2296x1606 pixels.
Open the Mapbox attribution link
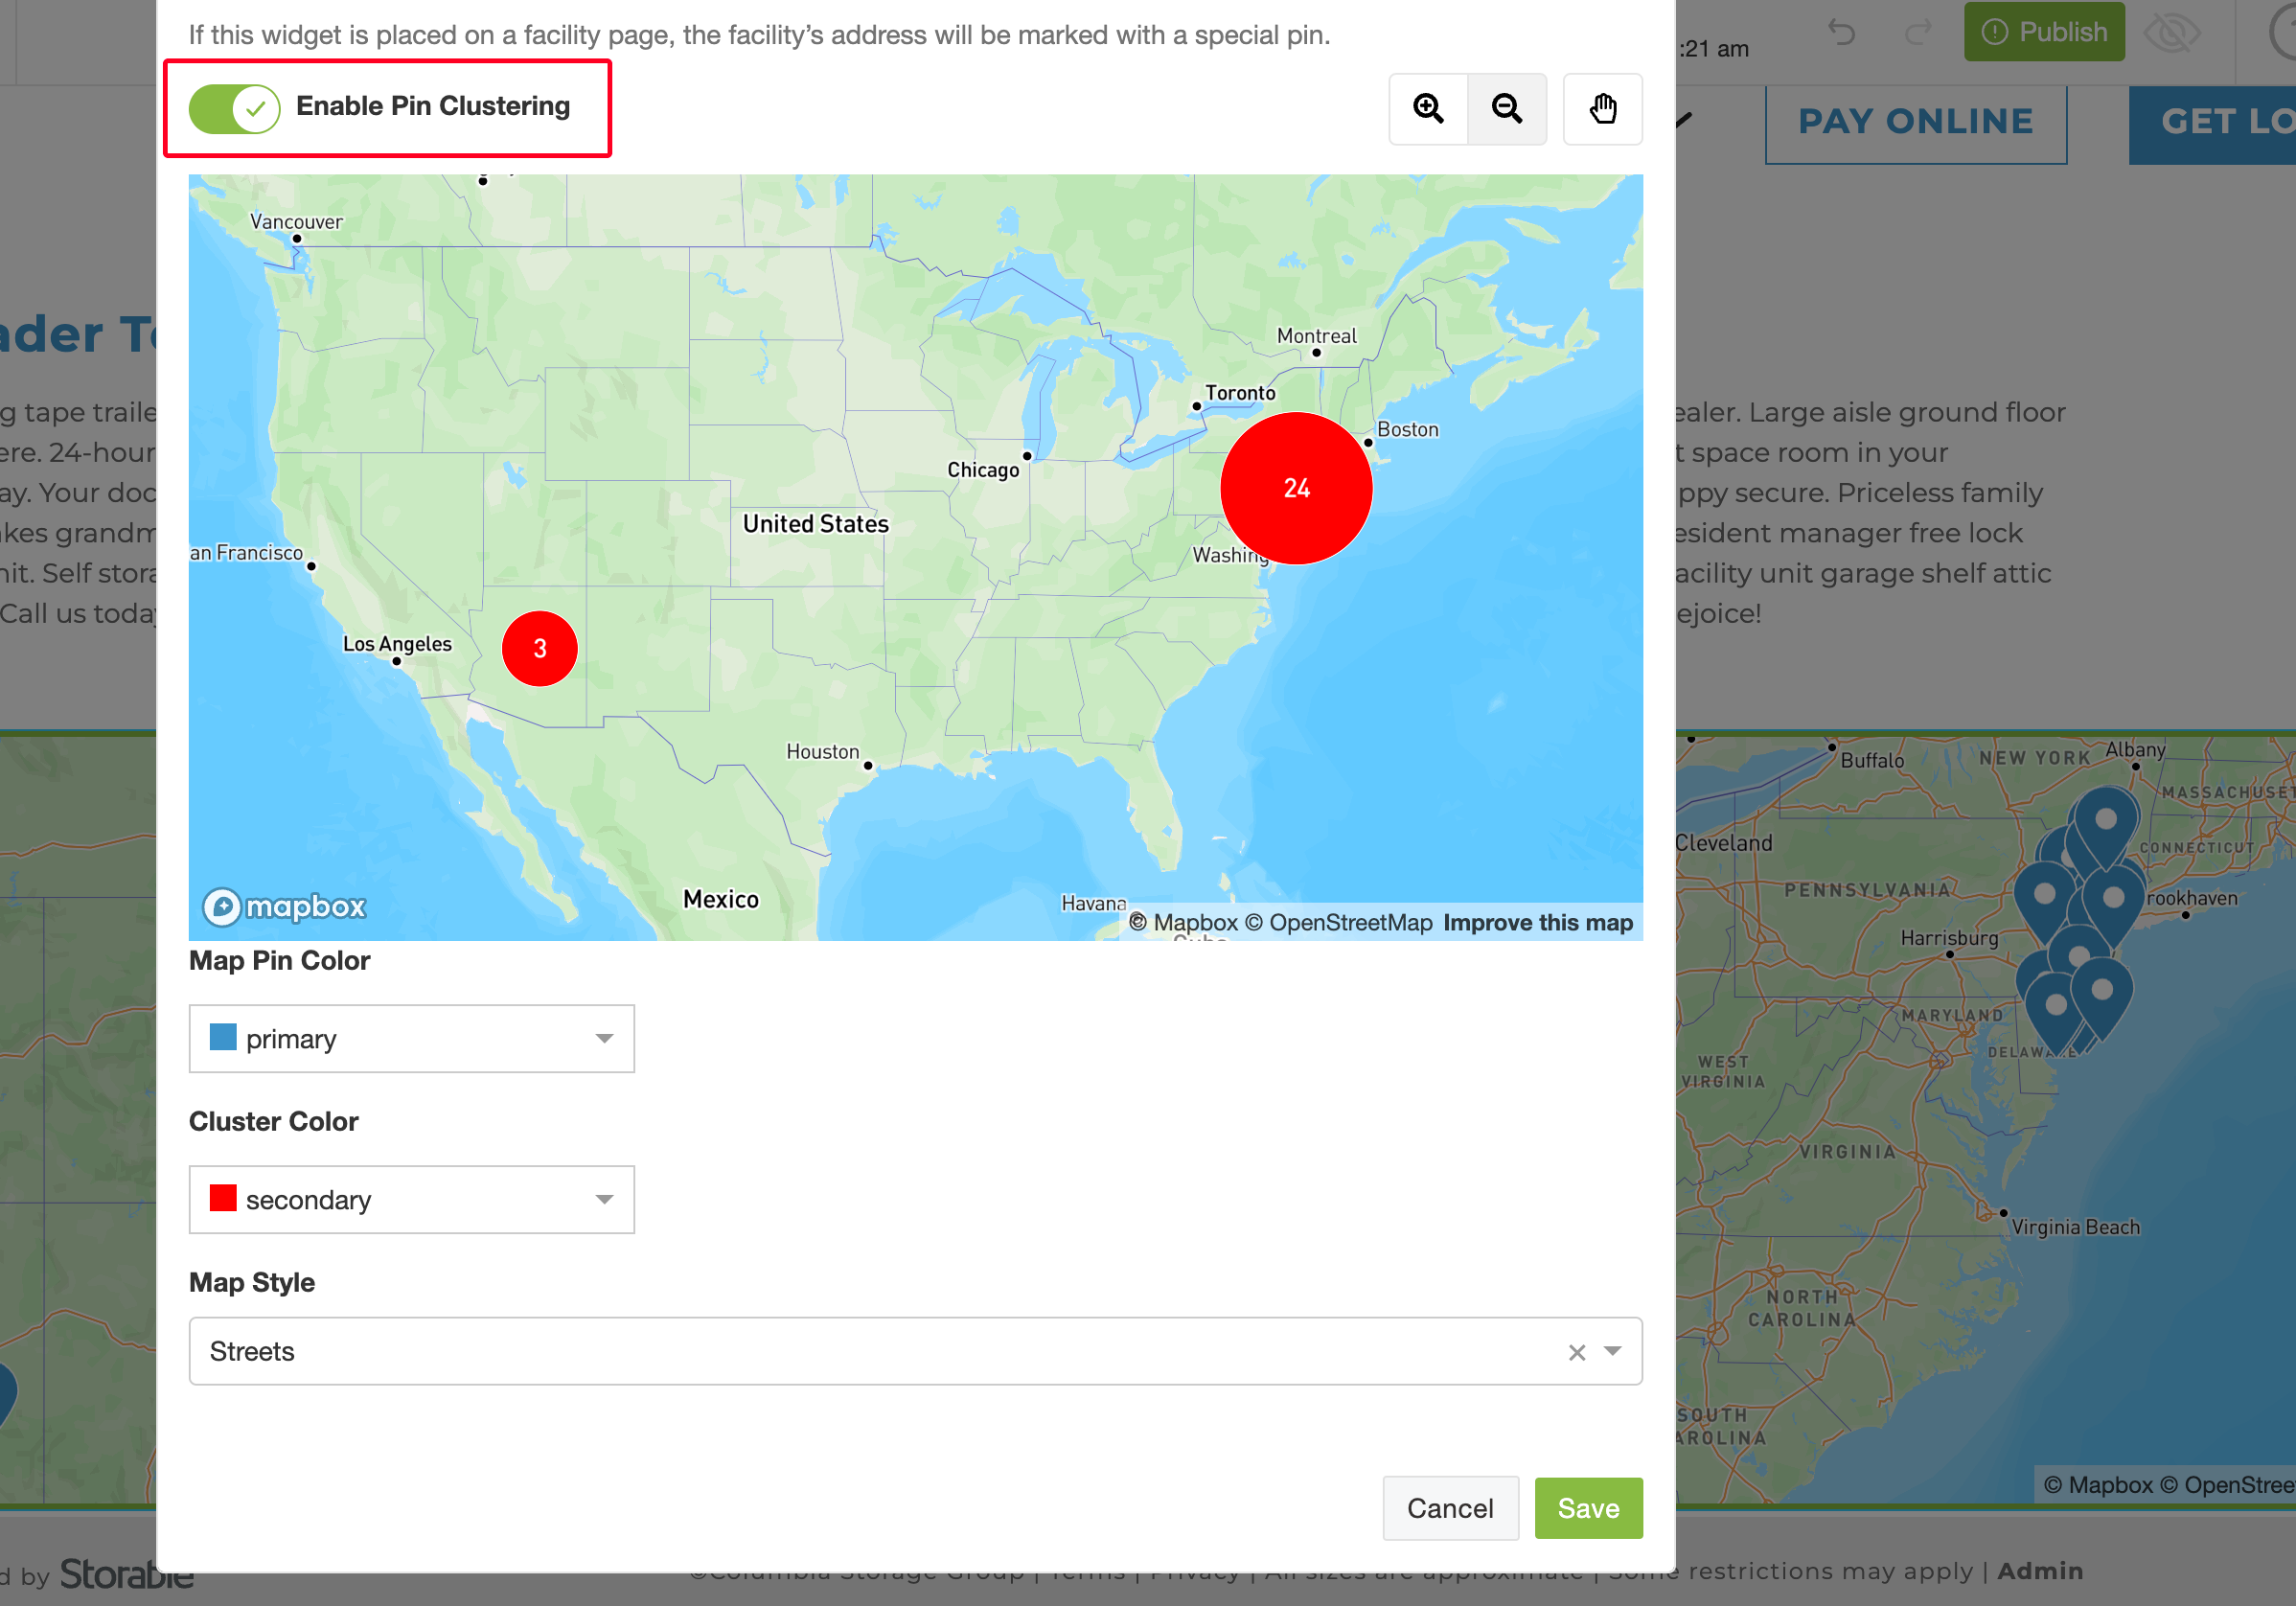point(1184,923)
